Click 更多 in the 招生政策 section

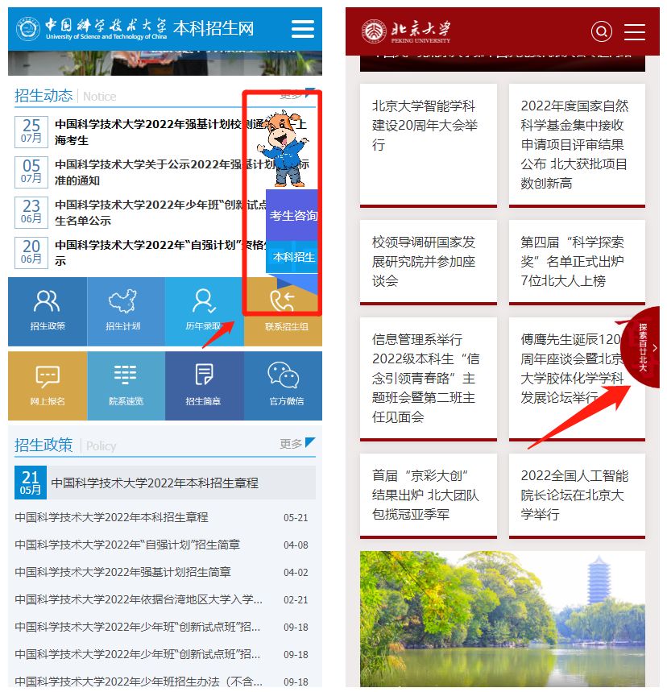point(297,443)
